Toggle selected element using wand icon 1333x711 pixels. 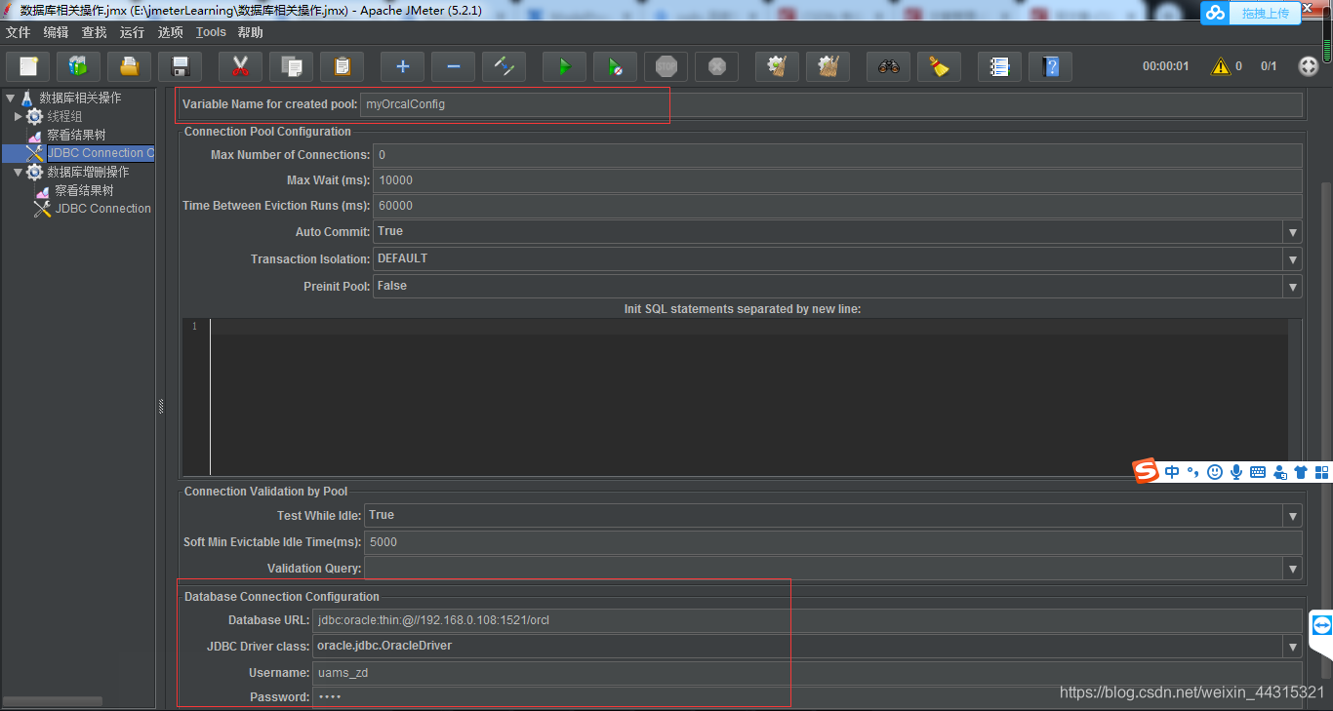[505, 66]
